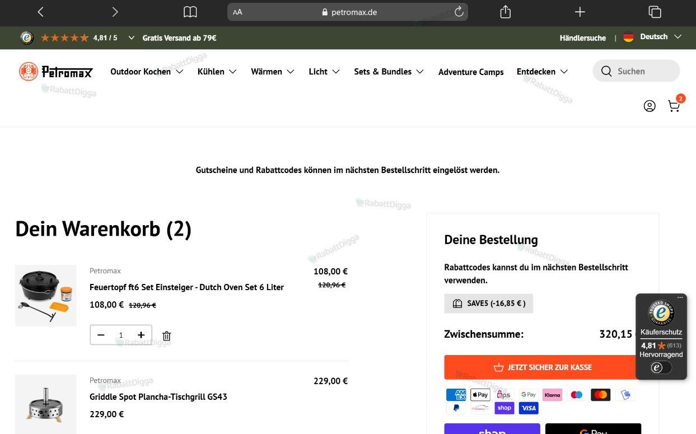The image size is (696, 434).
Task: Show all Safari tabs overview
Action: click(655, 12)
